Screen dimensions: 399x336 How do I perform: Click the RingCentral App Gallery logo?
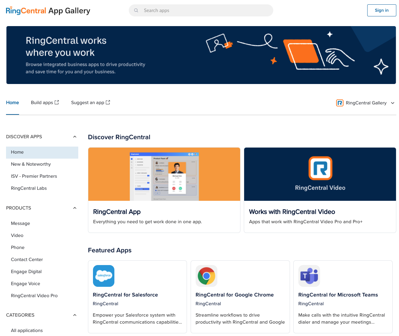pyautogui.click(x=48, y=11)
